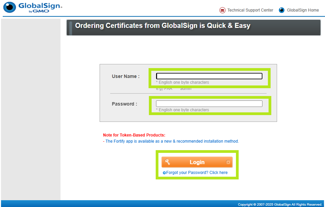325x207 pixels.
Task: Click the "Note for Token-Based Products:" text
Action: point(134,135)
